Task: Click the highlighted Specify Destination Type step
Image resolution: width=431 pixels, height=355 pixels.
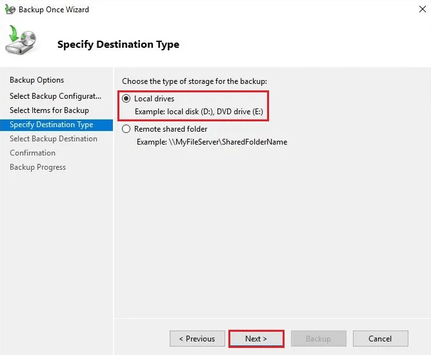Action: [x=52, y=125]
